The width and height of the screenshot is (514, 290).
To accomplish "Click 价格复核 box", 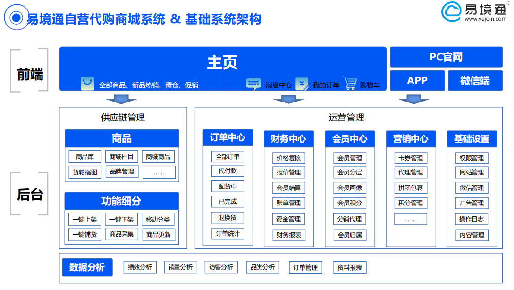I will pos(289,158).
